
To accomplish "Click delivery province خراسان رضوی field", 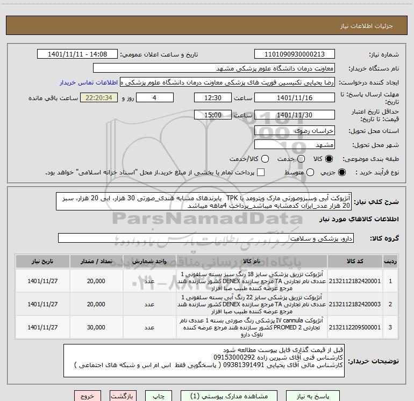I will (x=295, y=131).
